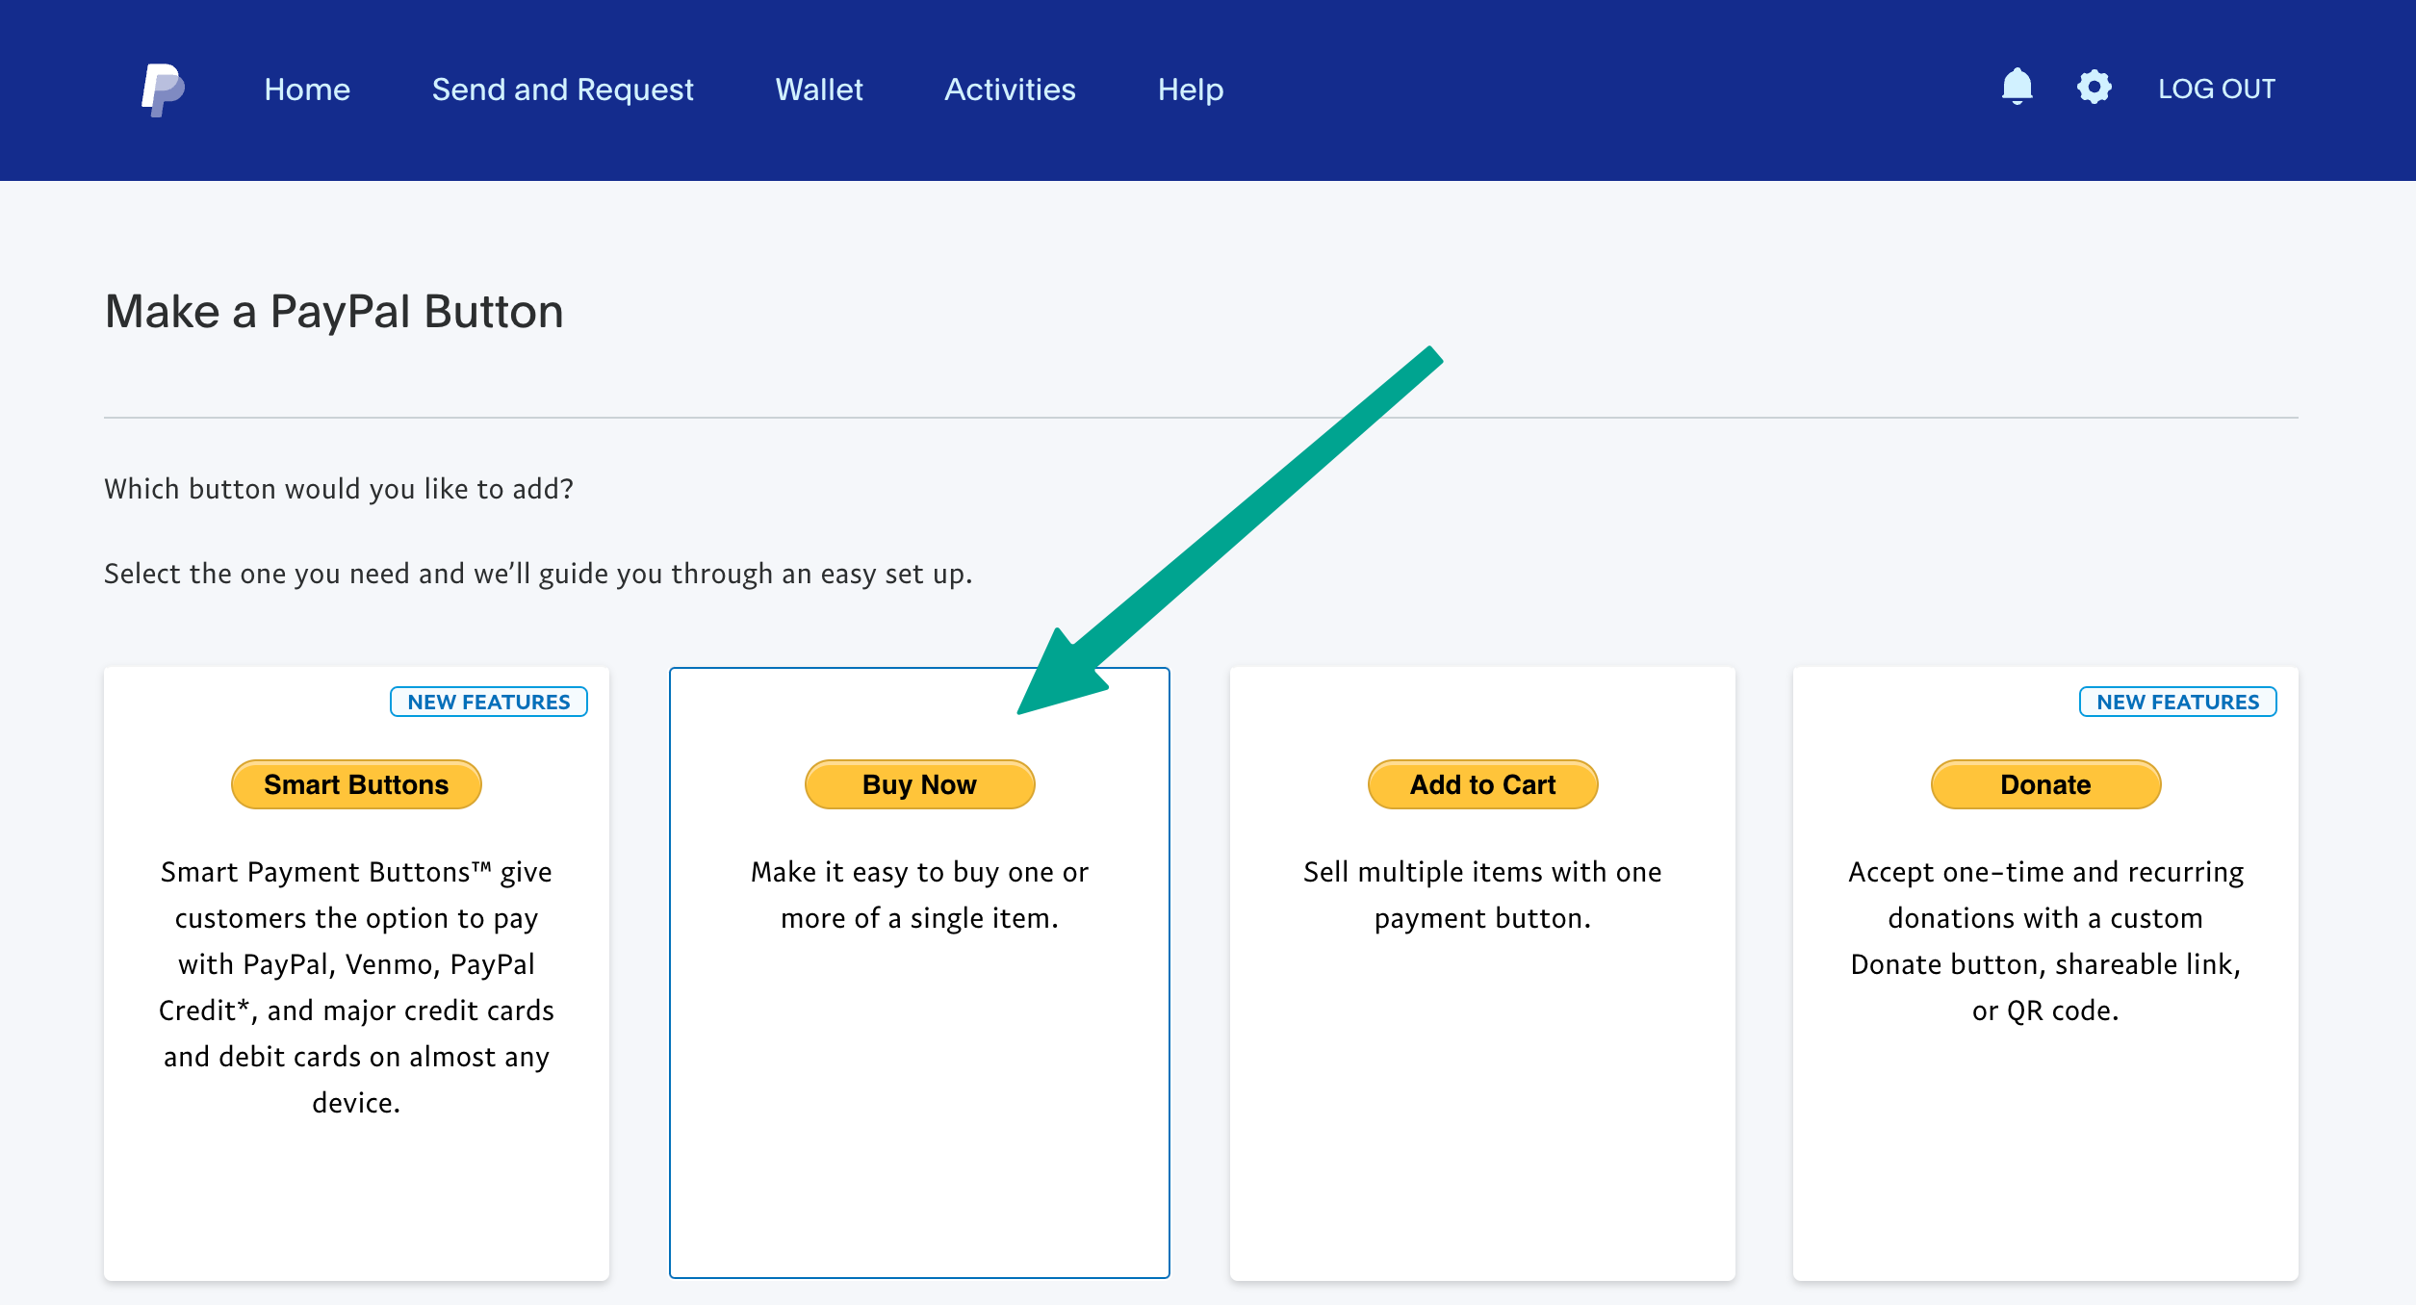Open Send and Request menu
2416x1305 pixels.
(x=562, y=90)
